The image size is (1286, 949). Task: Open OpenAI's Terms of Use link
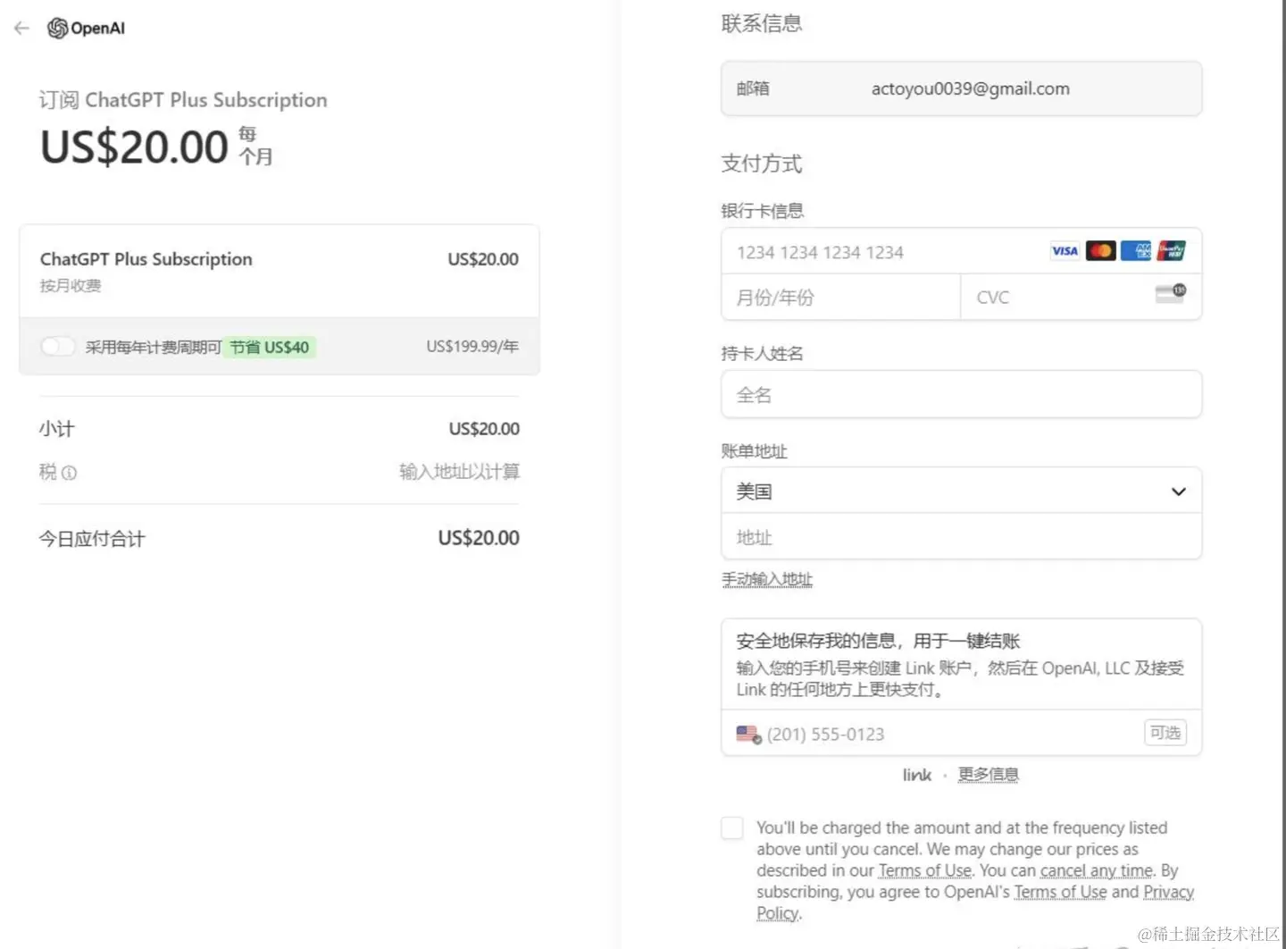click(x=1060, y=892)
